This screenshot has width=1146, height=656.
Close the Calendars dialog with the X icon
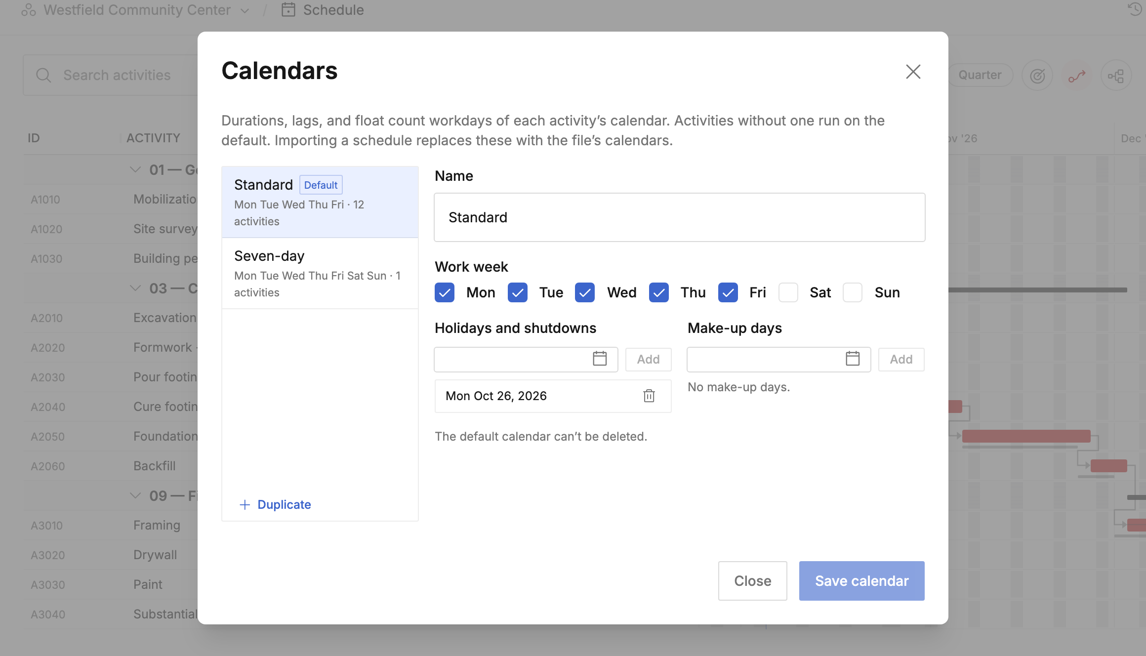coord(913,72)
